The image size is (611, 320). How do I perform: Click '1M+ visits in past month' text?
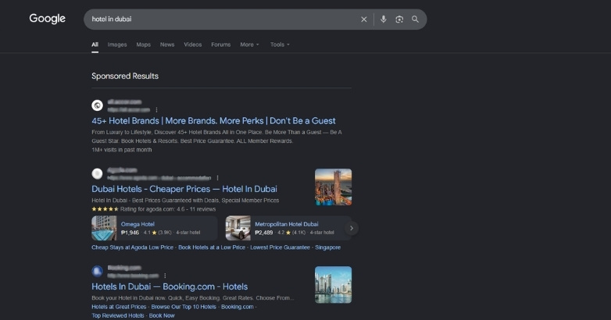[122, 150]
